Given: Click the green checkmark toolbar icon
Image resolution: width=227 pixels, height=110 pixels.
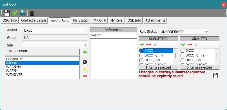Looking at the screenshot, I should (15, 13).
